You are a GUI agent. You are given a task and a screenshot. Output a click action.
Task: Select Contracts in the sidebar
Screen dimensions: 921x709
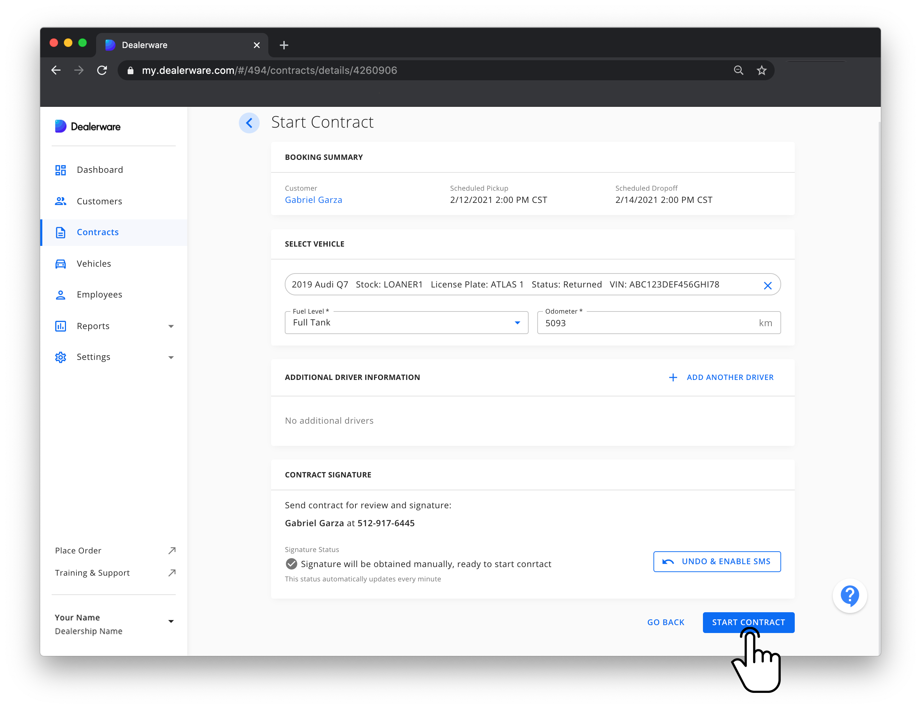point(114,232)
